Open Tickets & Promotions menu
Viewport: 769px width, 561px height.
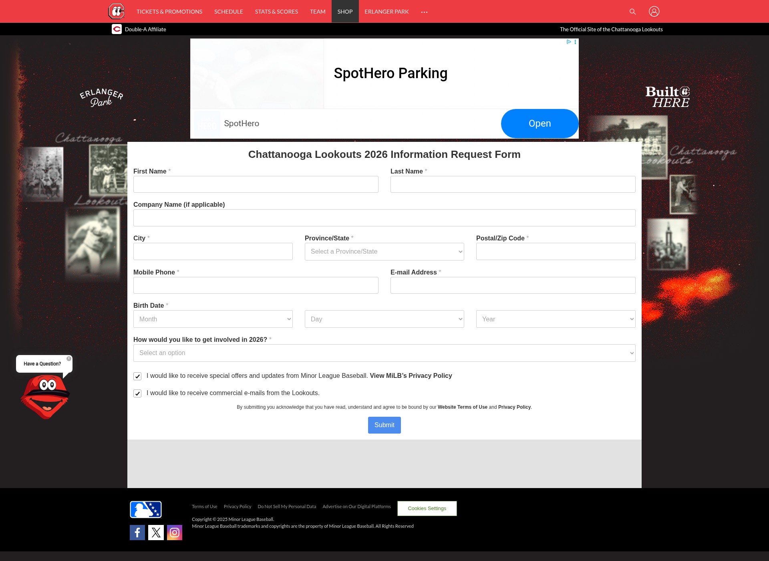[x=169, y=12]
